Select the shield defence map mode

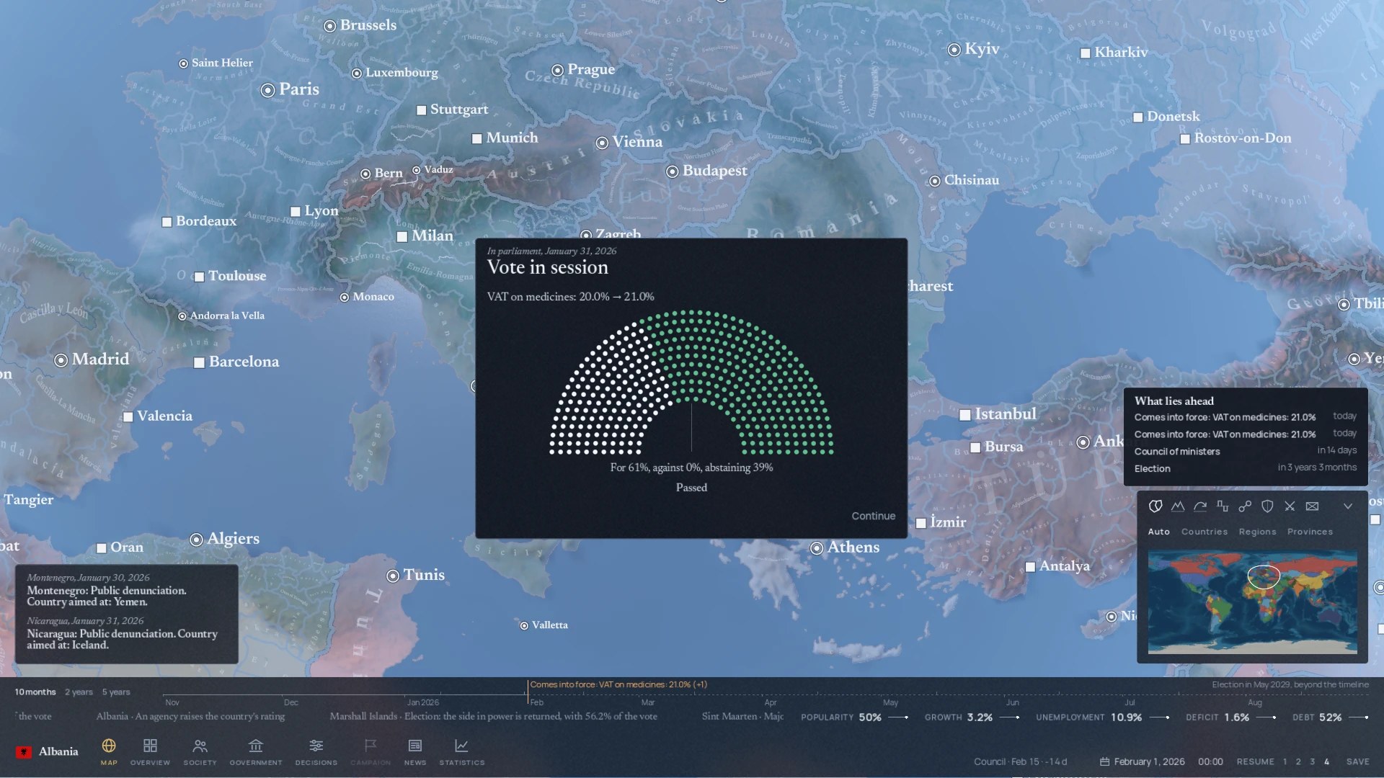coord(1267,506)
